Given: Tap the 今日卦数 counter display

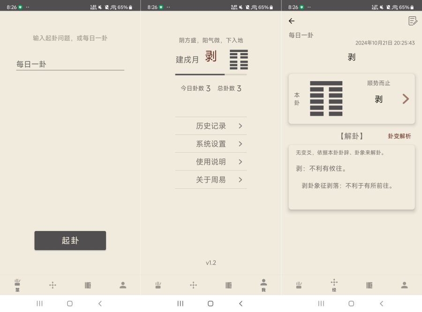Looking at the screenshot, I should click(195, 88).
